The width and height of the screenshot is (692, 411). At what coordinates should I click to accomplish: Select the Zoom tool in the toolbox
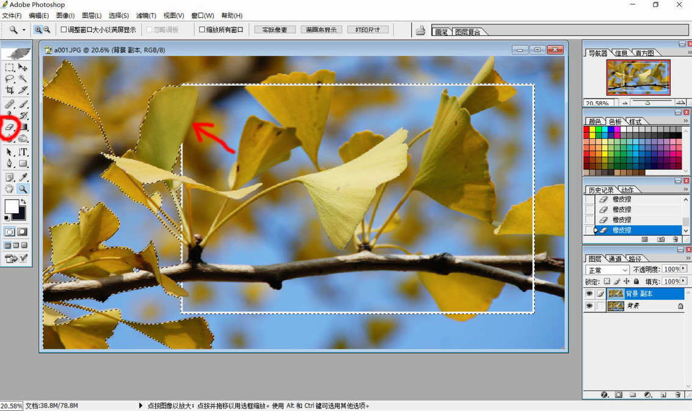23,189
